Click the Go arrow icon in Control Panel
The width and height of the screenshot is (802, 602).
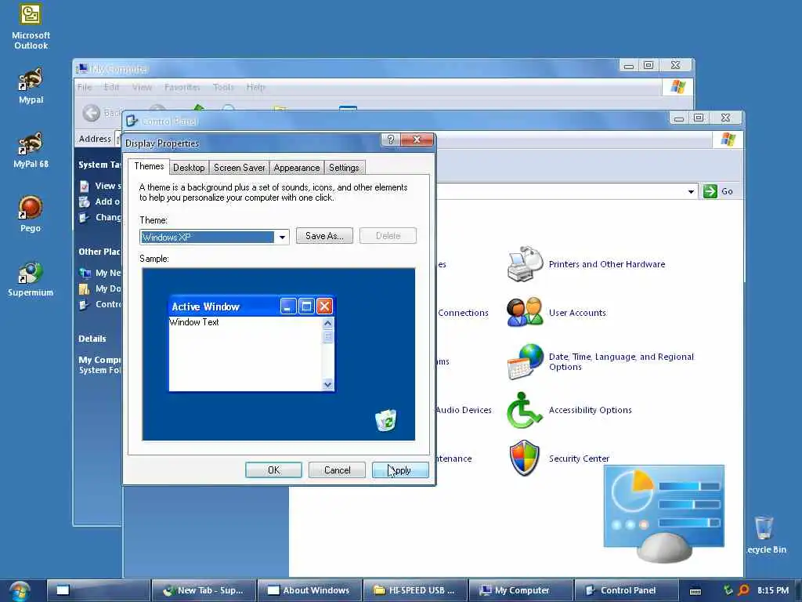710,191
